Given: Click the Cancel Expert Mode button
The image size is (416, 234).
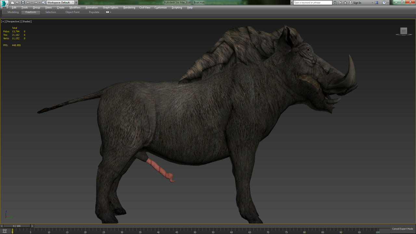Looking at the screenshot, I should 402,229.
